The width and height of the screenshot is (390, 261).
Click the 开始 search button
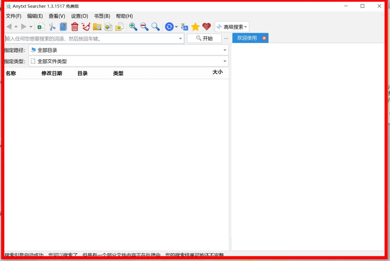pos(204,38)
